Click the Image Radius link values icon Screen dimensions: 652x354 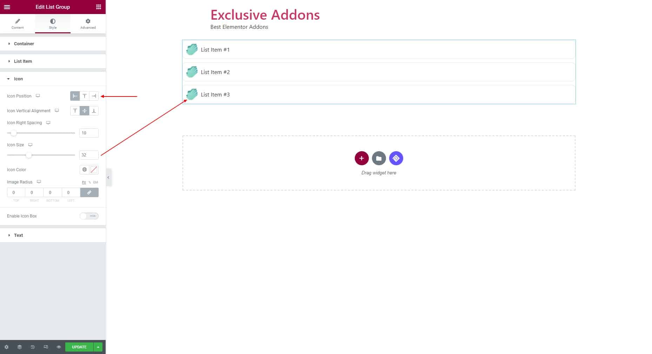[x=89, y=193]
